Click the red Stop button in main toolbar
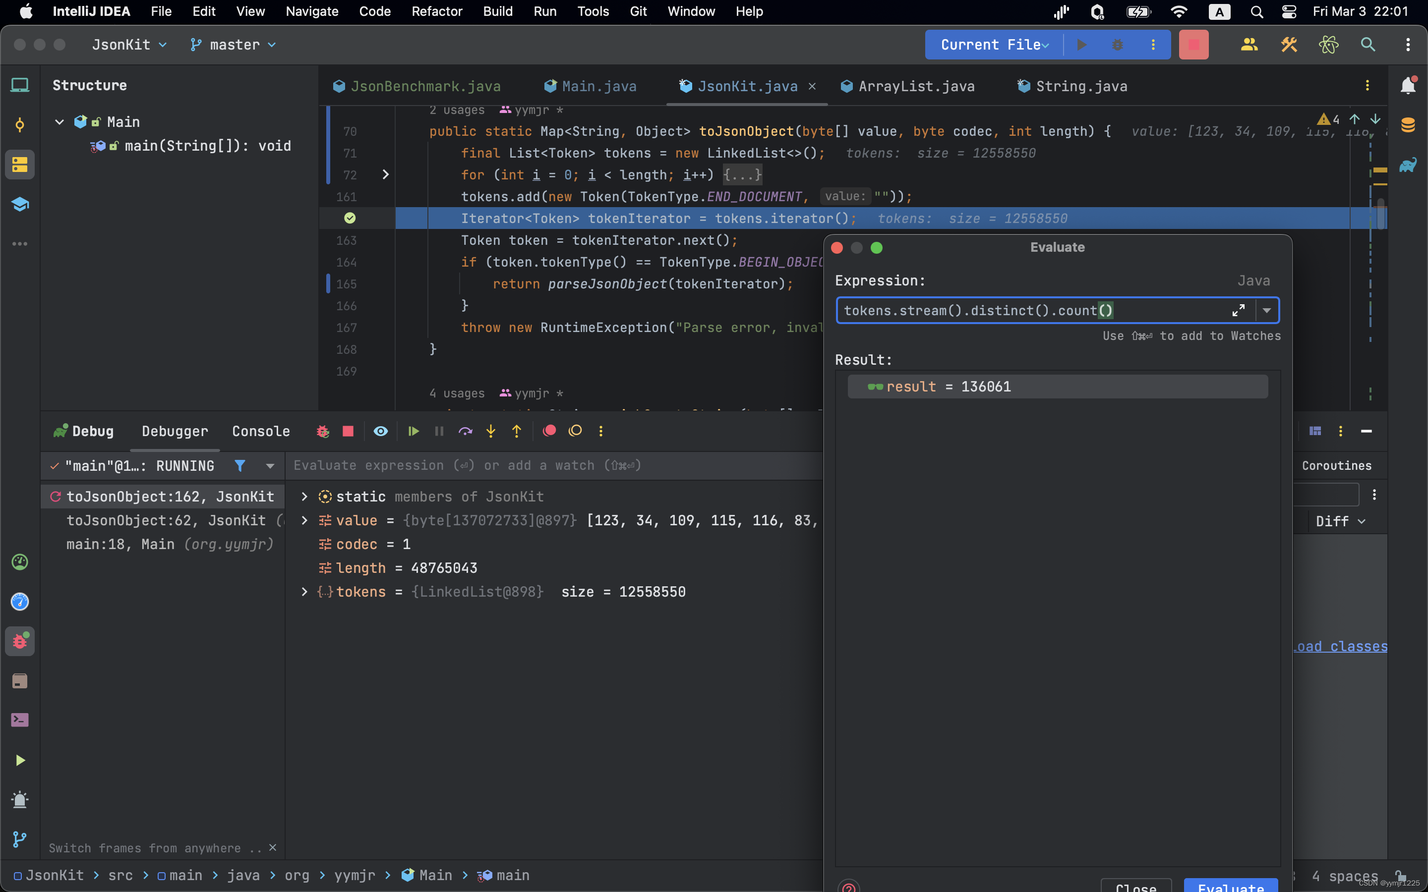Image resolution: width=1428 pixels, height=892 pixels. (x=1194, y=44)
